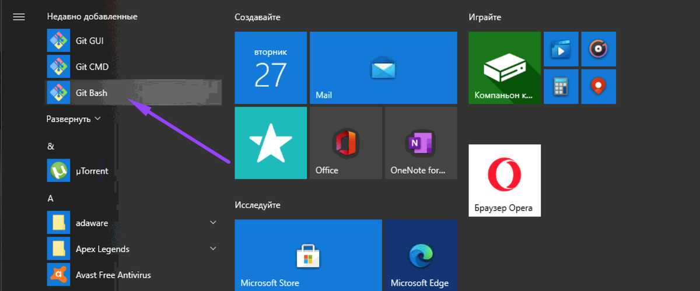The height and width of the screenshot is (291, 700).
Task: Launch Avast Free Antivirus
Action: (x=134, y=274)
